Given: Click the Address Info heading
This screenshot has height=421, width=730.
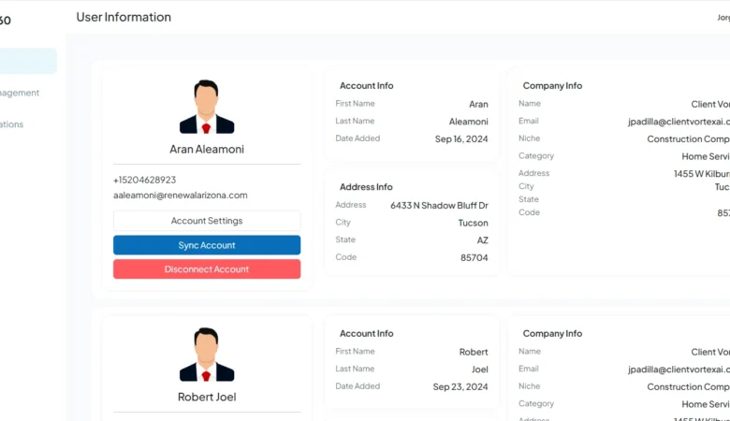Looking at the screenshot, I should coord(366,187).
